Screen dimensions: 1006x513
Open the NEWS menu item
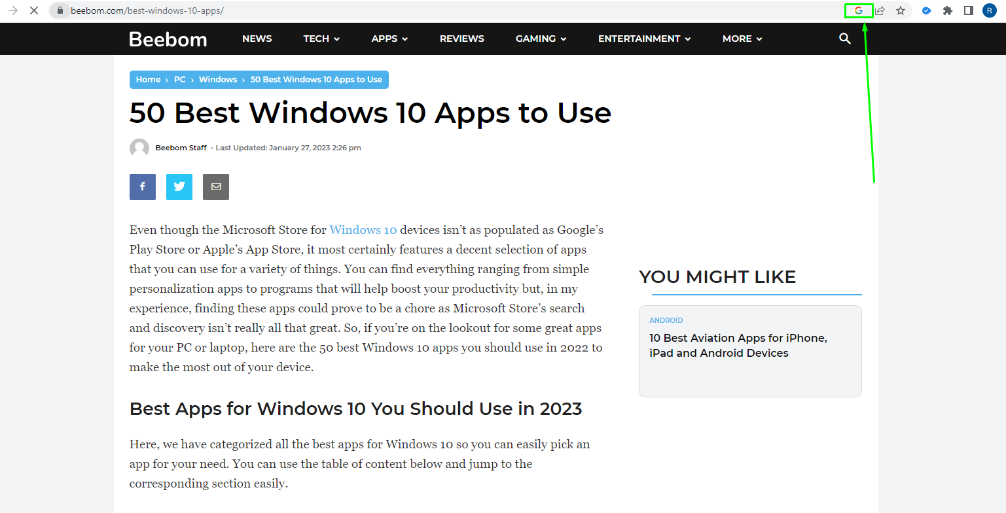tap(257, 39)
